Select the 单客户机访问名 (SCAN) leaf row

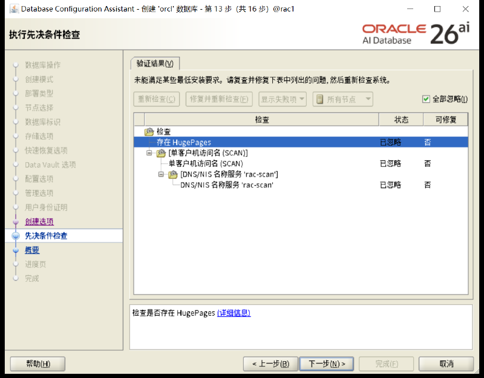point(301,163)
